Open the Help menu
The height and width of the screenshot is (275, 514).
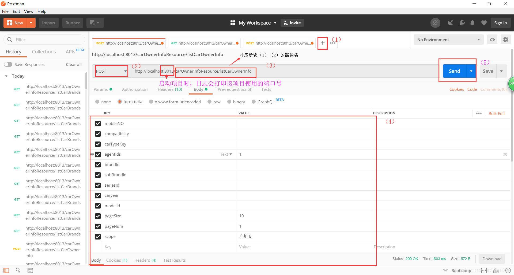[42, 11]
